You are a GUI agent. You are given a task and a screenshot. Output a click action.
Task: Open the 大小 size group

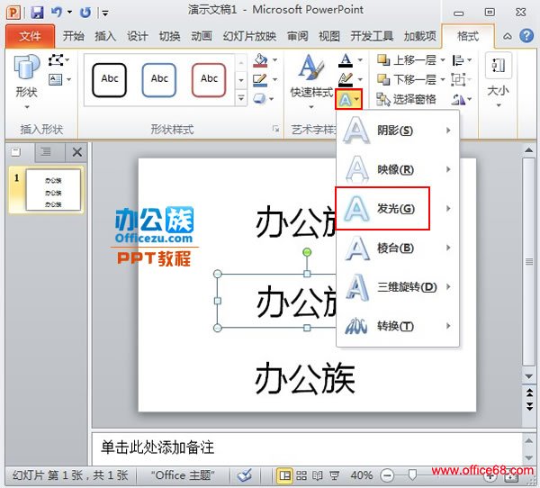499,82
